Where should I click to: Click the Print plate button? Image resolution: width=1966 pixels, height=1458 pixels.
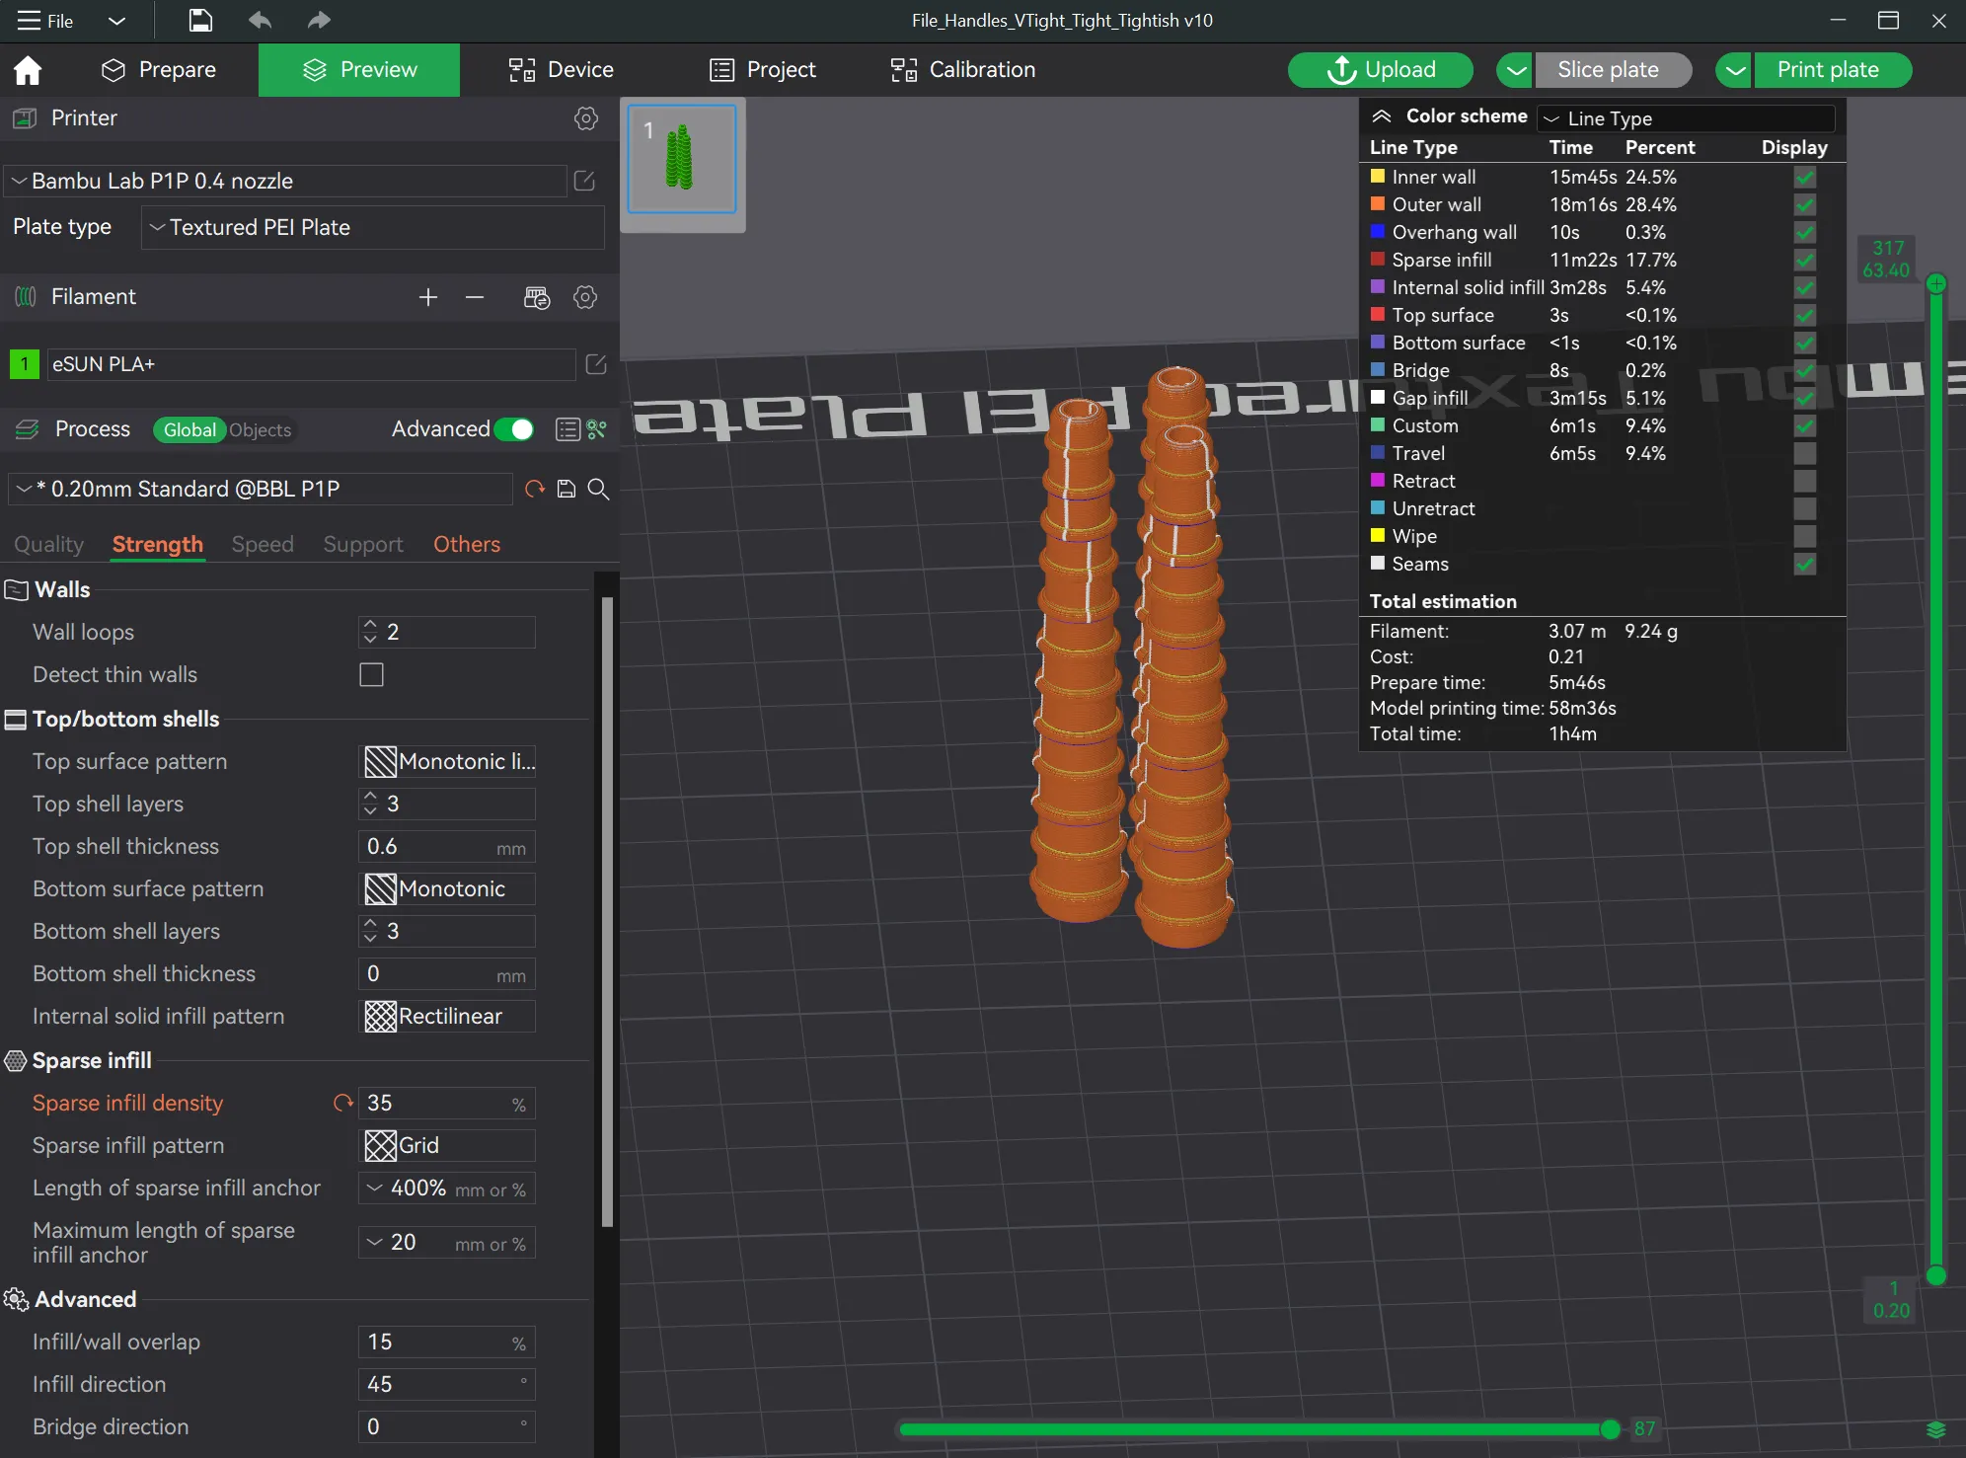coord(1827,70)
